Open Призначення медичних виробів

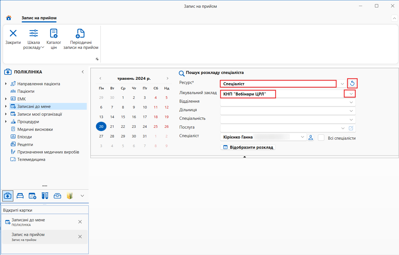point(48,152)
